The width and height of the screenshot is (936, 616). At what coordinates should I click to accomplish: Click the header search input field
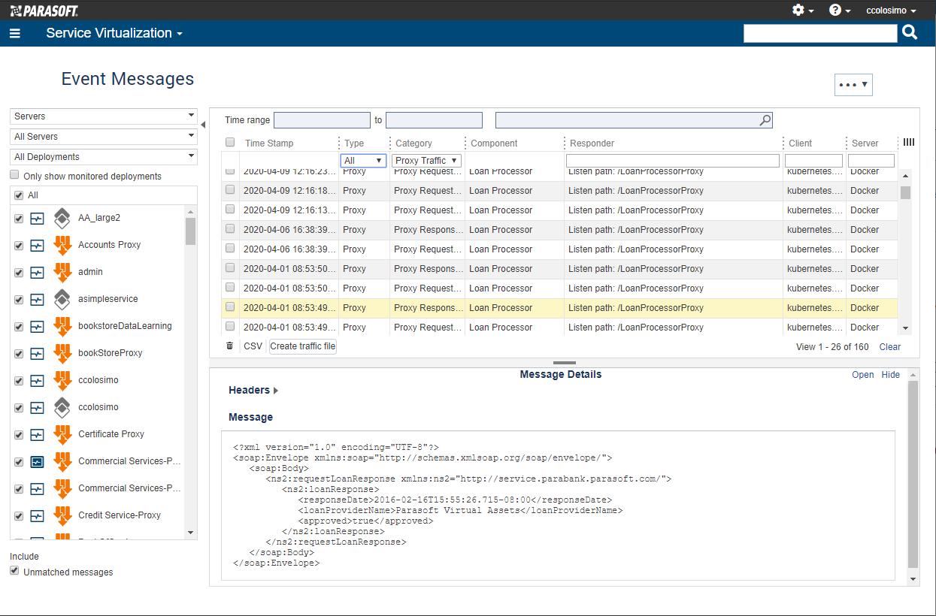point(820,33)
